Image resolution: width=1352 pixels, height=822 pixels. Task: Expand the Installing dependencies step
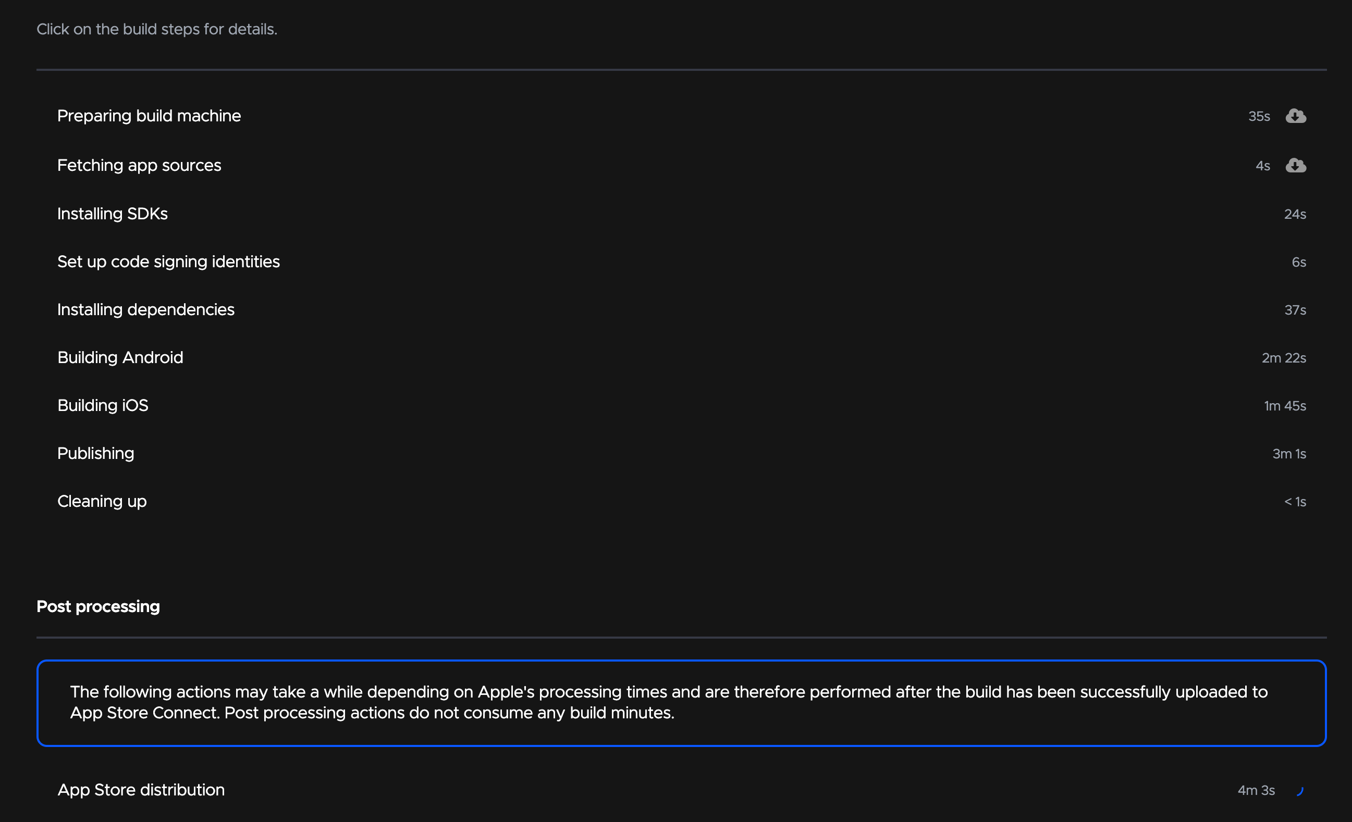coord(145,309)
